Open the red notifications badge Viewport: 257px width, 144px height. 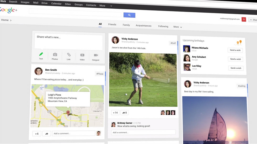pos(244,19)
